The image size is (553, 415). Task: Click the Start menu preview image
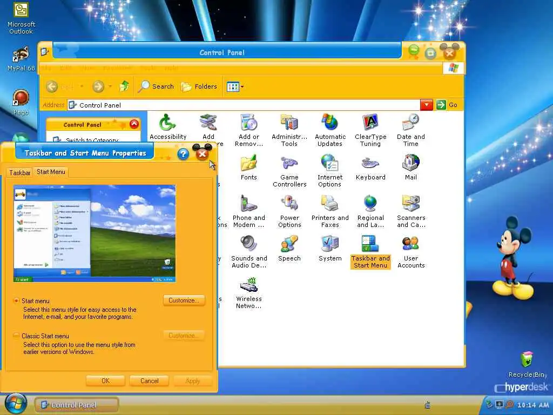click(x=94, y=233)
